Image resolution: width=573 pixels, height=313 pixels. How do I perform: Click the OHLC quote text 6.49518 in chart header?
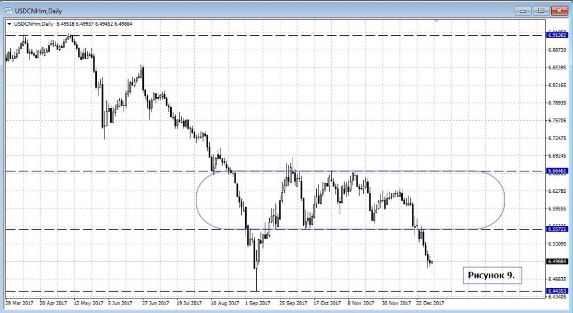[67, 23]
